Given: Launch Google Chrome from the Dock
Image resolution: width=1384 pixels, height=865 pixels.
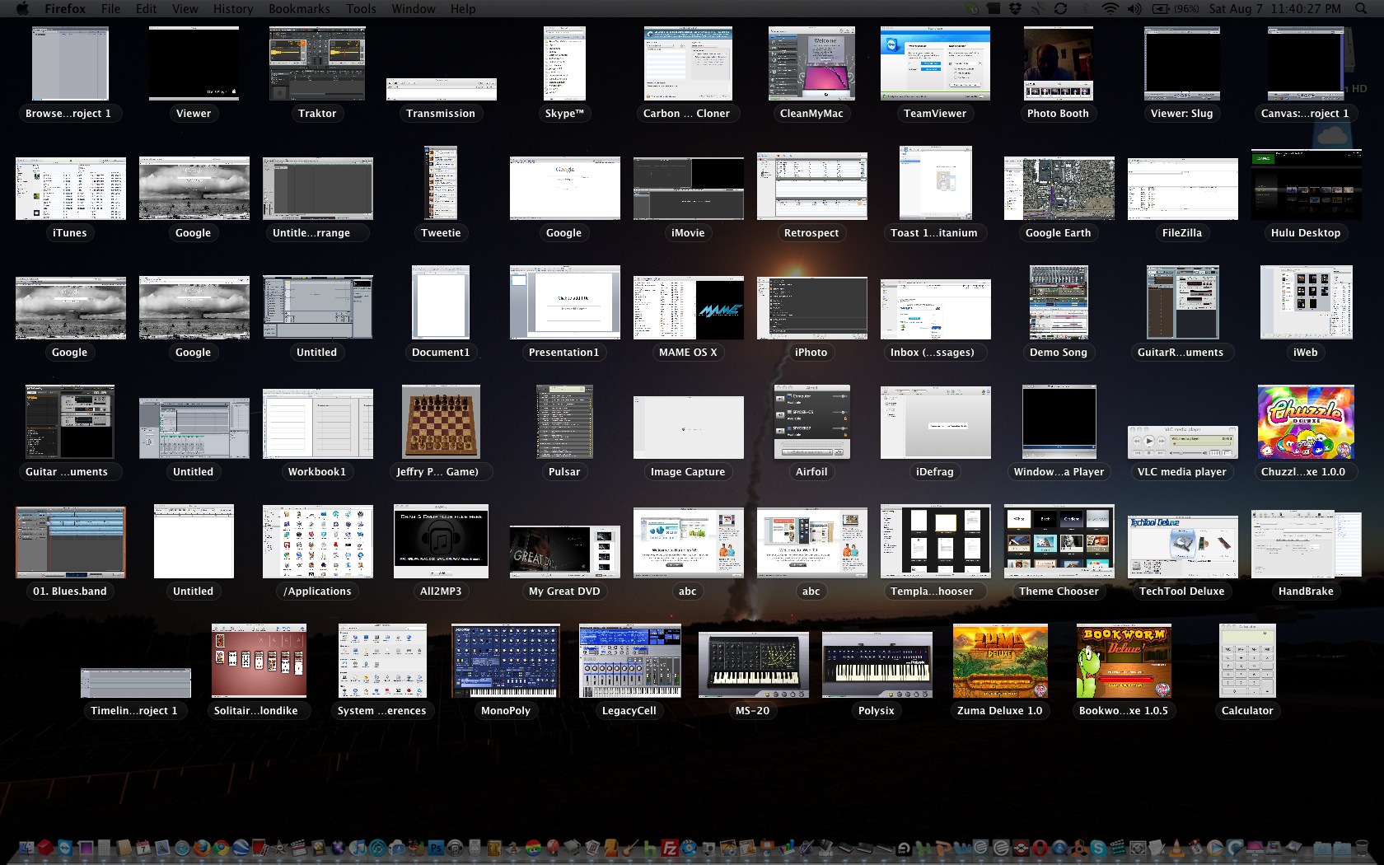Looking at the screenshot, I should 221,847.
